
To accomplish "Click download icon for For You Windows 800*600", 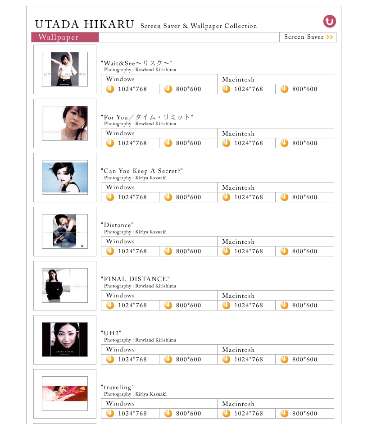I will (168, 143).
